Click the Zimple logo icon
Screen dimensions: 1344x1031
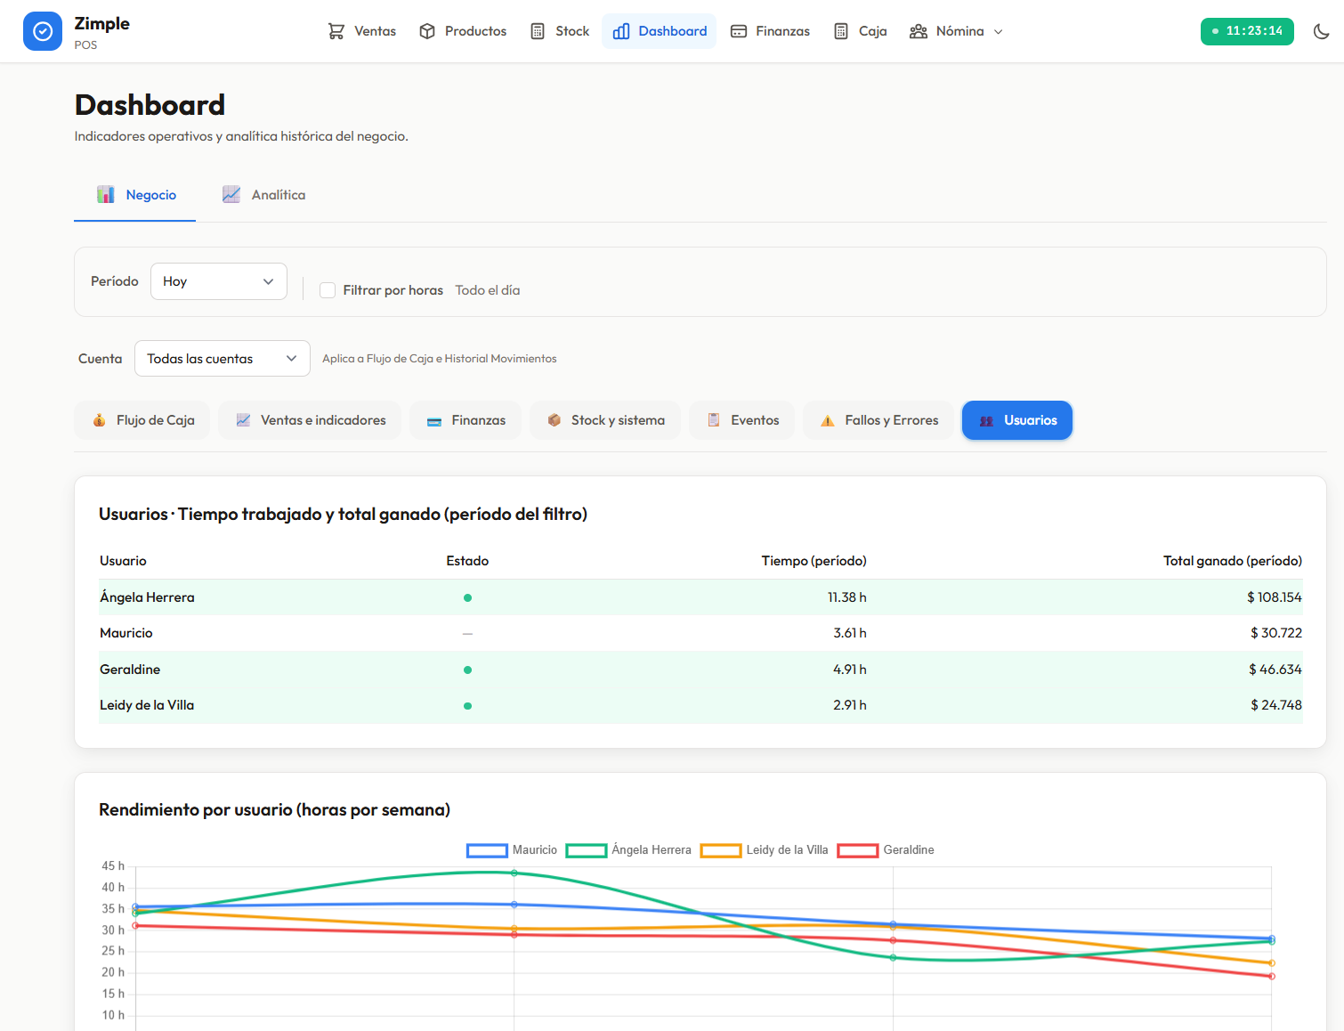click(43, 31)
